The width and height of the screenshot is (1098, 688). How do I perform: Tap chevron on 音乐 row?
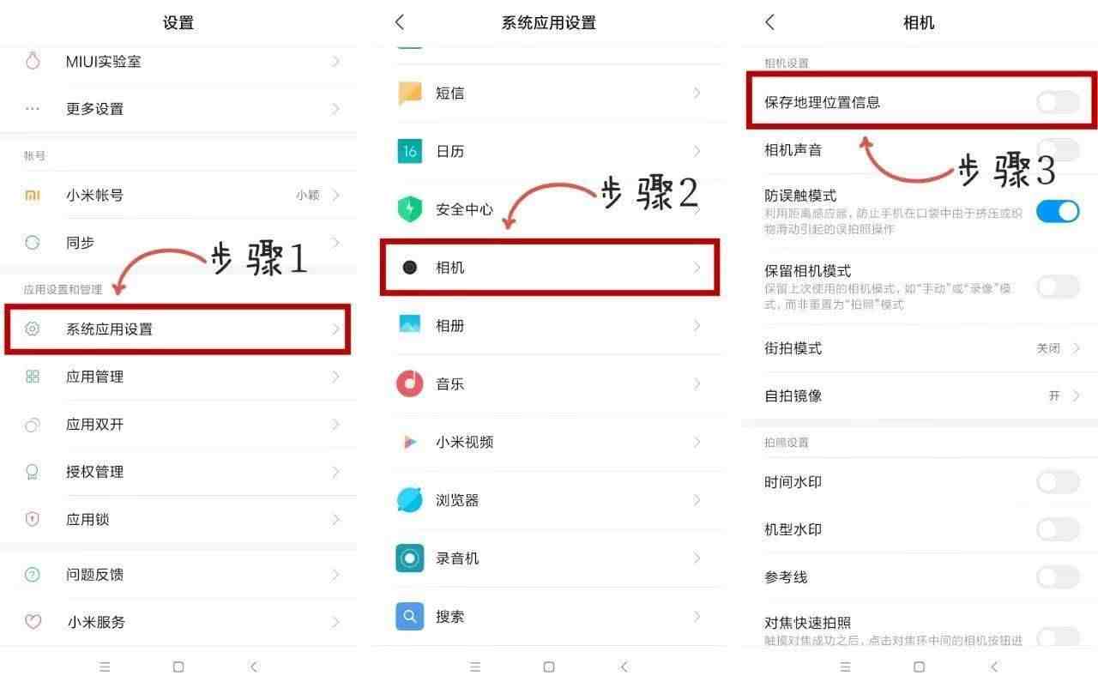pos(697,383)
